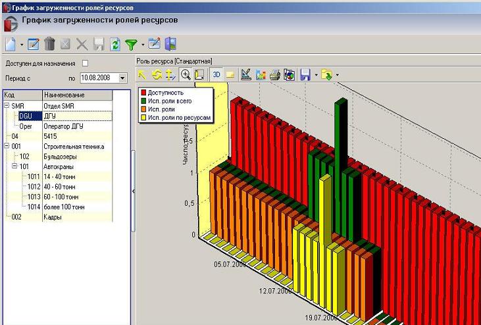Select row 1014 'более 100 тонн'
This screenshot has height=325, width=481.
point(58,207)
